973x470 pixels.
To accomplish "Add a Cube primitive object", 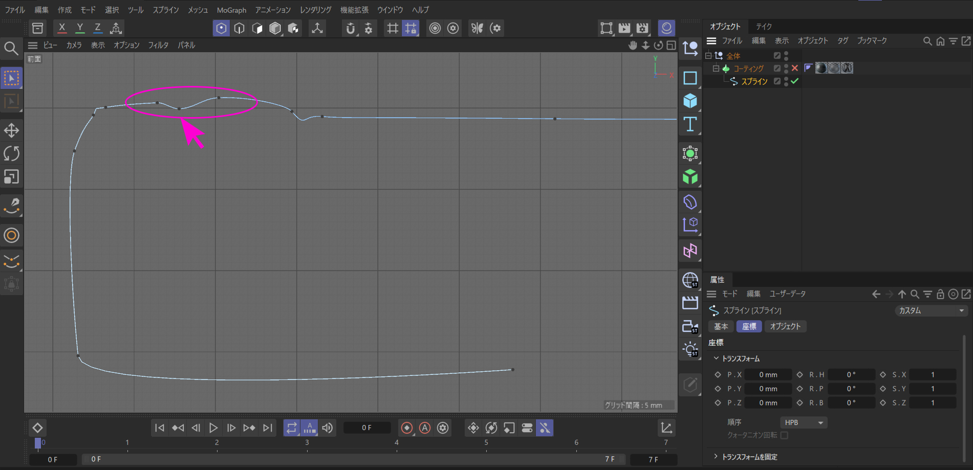I will point(690,101).
